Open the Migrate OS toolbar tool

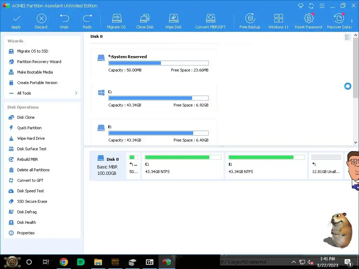click(x=116, y=22)
